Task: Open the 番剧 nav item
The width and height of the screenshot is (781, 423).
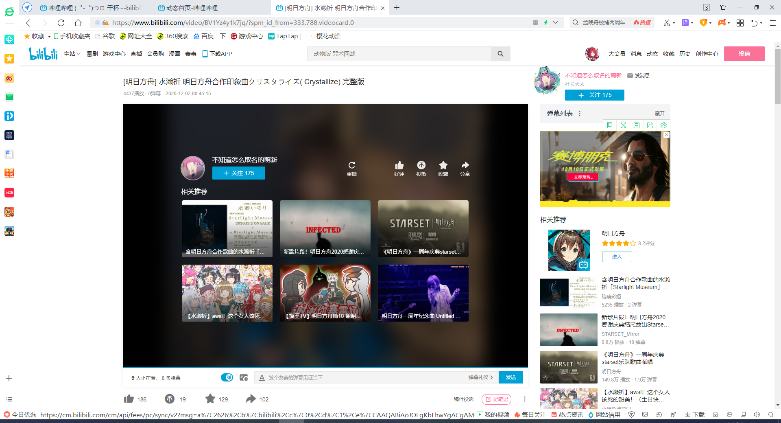Action: tap(92, 54)
